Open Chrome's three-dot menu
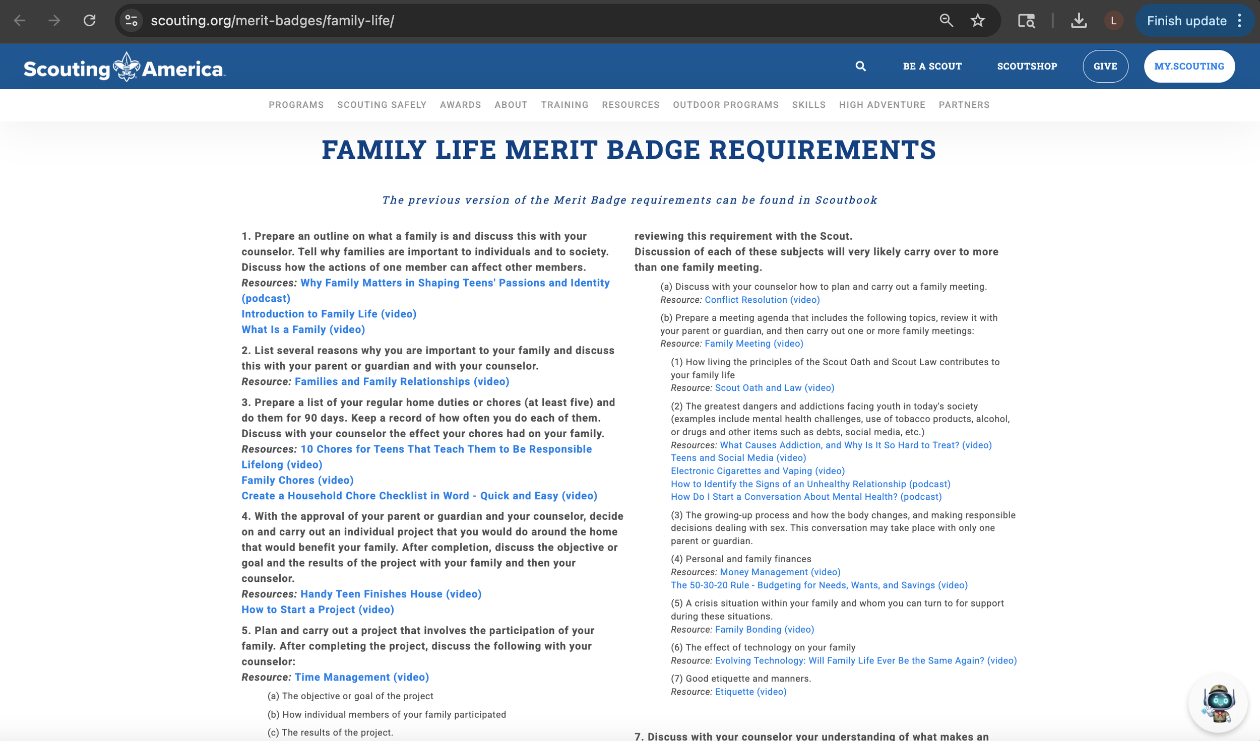Image resolution: width=1260 pixels, height=741 pixels. click(x=1239, y=21)
